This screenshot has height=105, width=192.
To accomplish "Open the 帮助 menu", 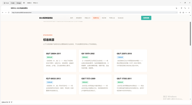I will coord(36,3).
